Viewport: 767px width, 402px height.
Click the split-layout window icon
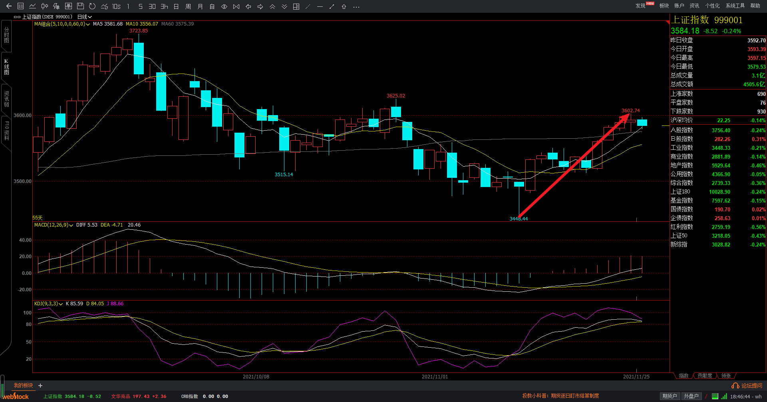tap(296, 6)
